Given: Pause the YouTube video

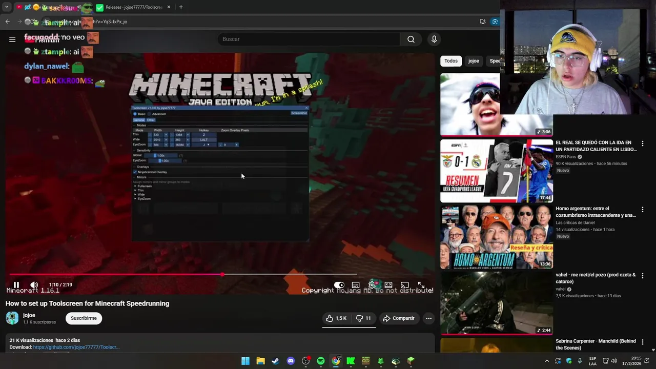Looking at the screenshot, I should (16, 285).
